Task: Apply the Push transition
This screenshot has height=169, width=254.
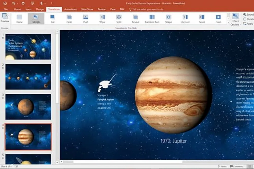Action: [x=86, y=19]
